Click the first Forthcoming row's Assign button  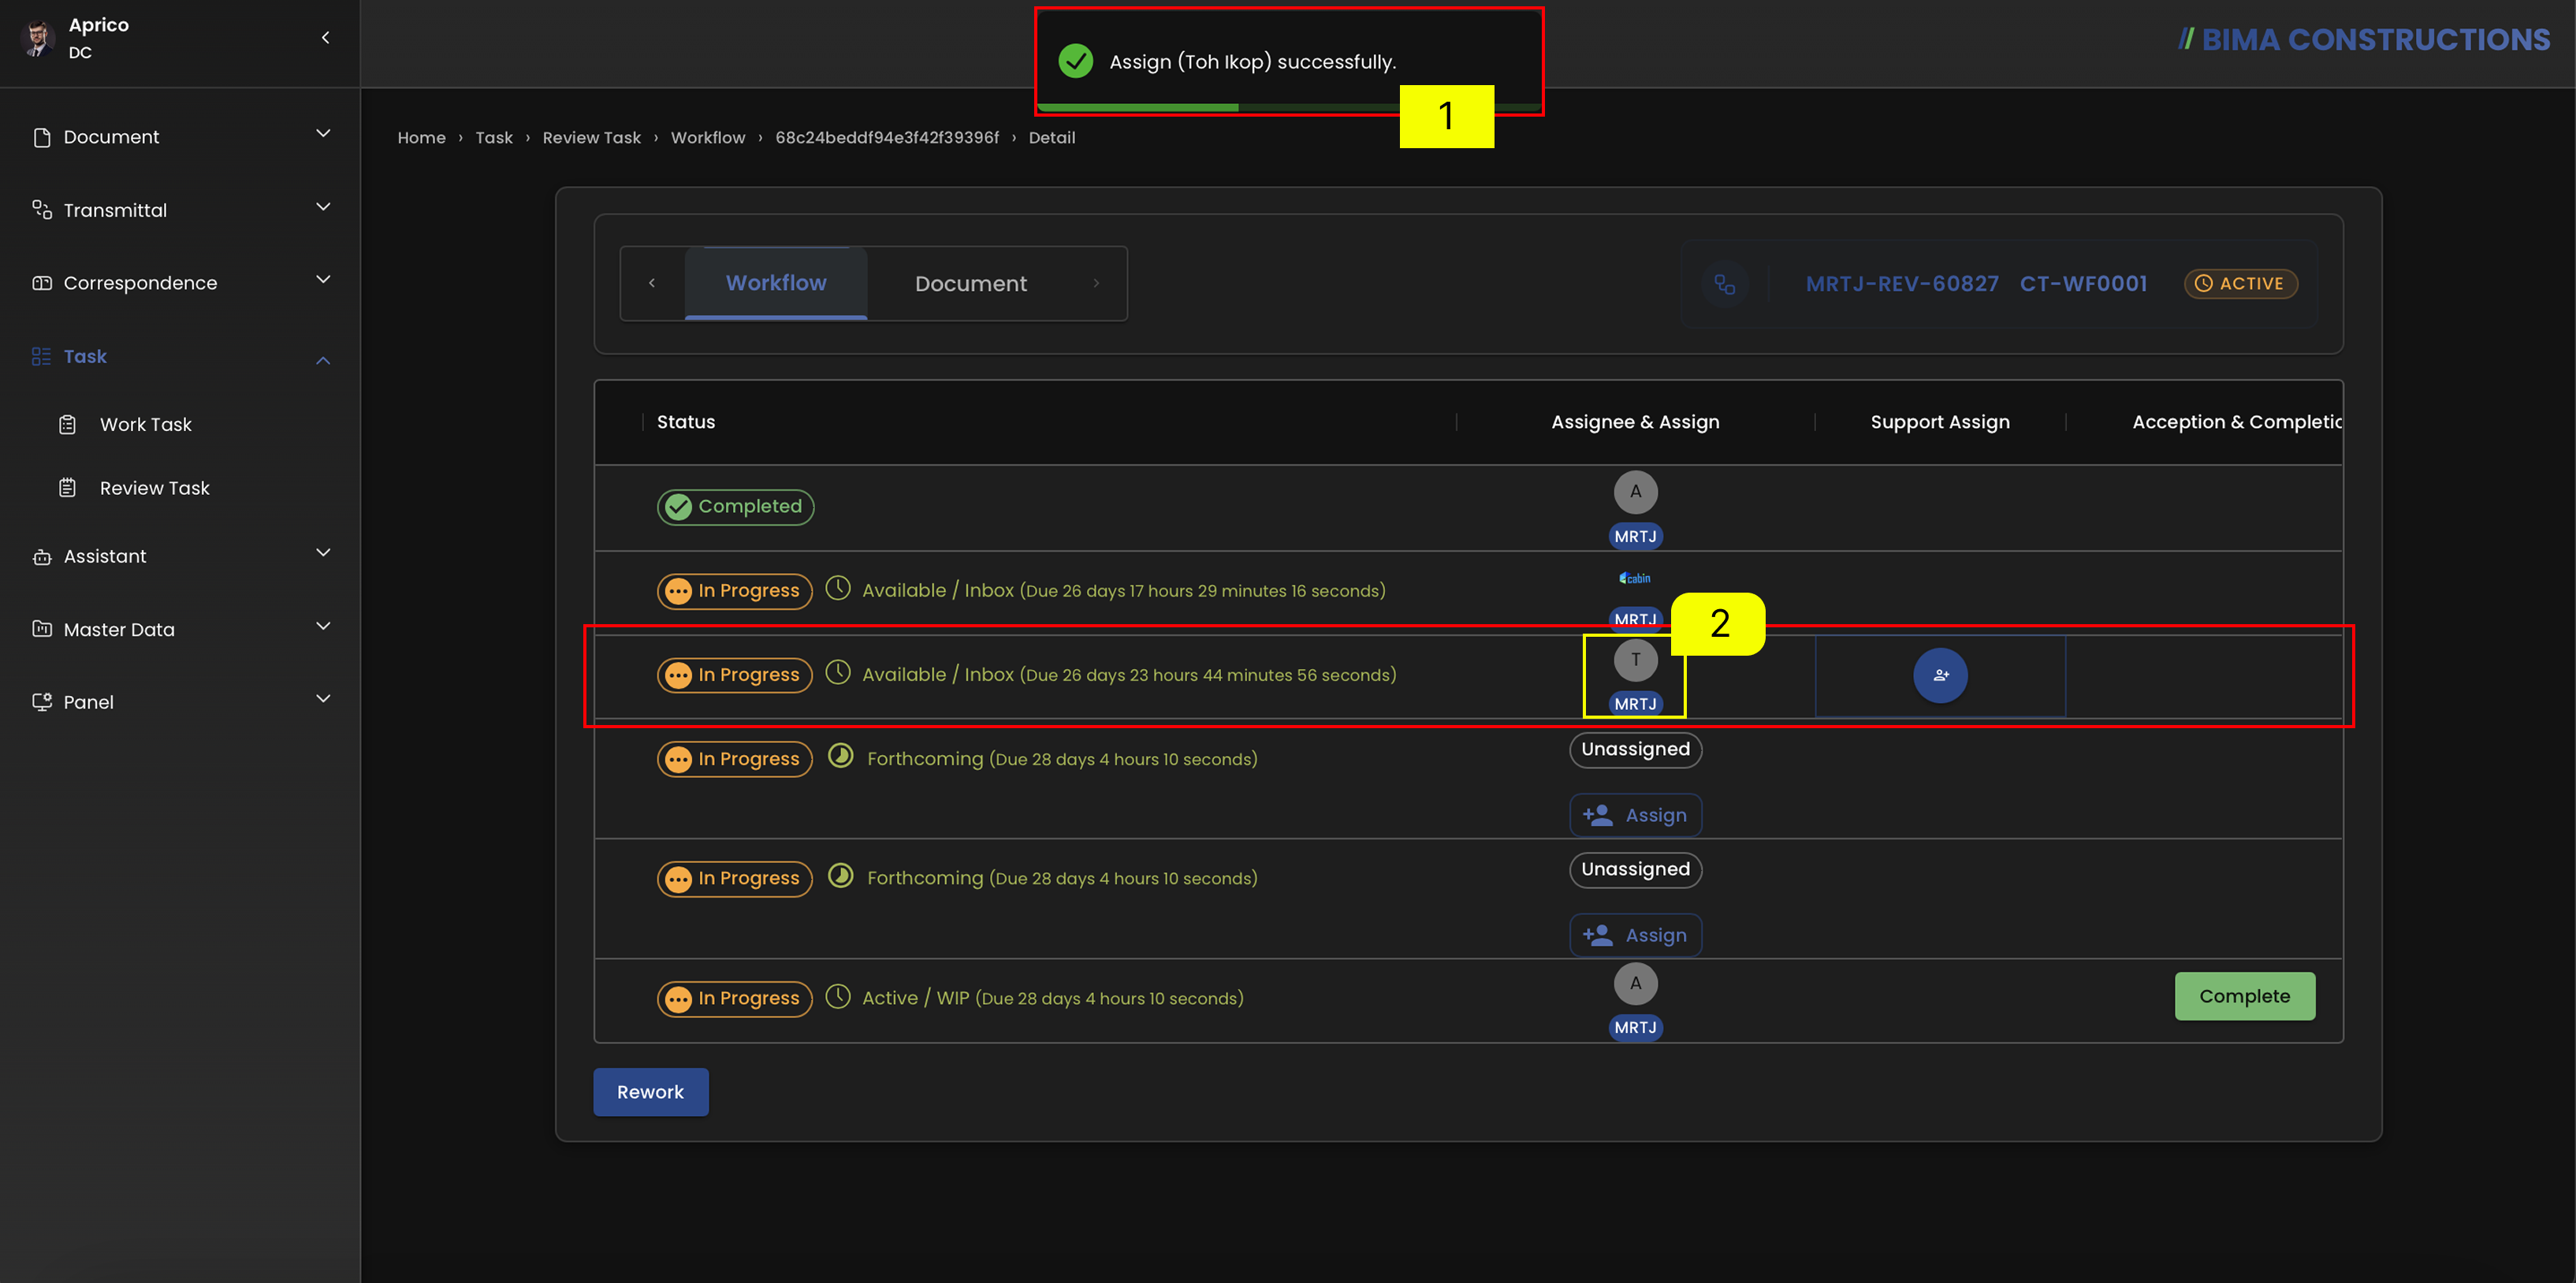point(1635,815)
